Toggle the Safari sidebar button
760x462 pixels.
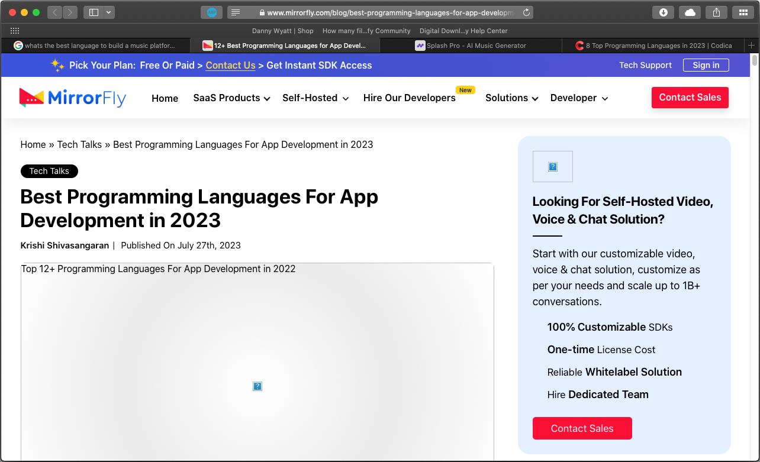coord(94,12)
